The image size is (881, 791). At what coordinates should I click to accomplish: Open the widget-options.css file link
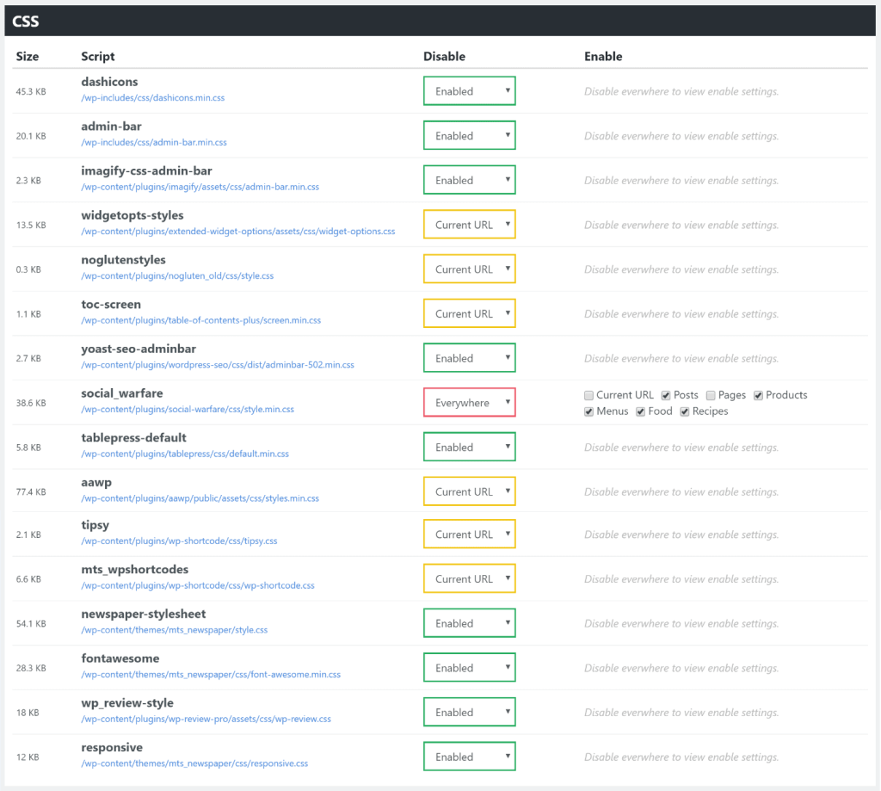click(238, 231)
